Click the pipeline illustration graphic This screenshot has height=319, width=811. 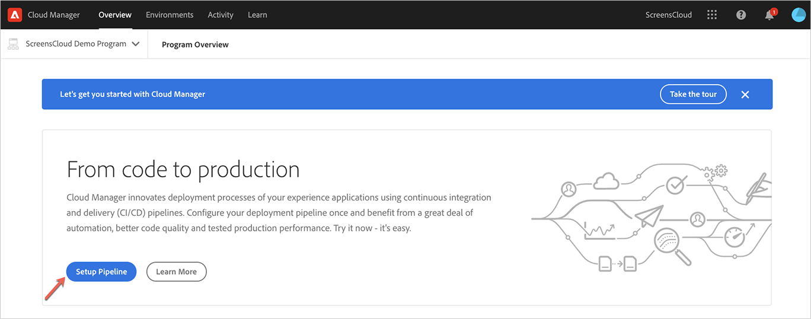pyautogui.click(x=651, y=218)
